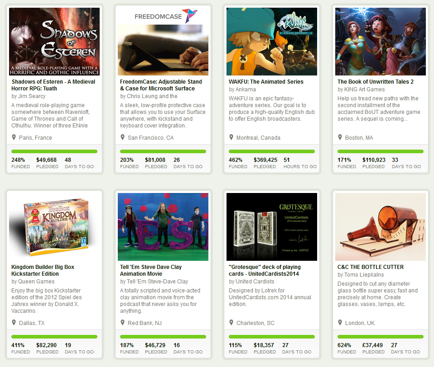
Task: Click the map pin next to Charleston, SC
Action: pos(231,323)
